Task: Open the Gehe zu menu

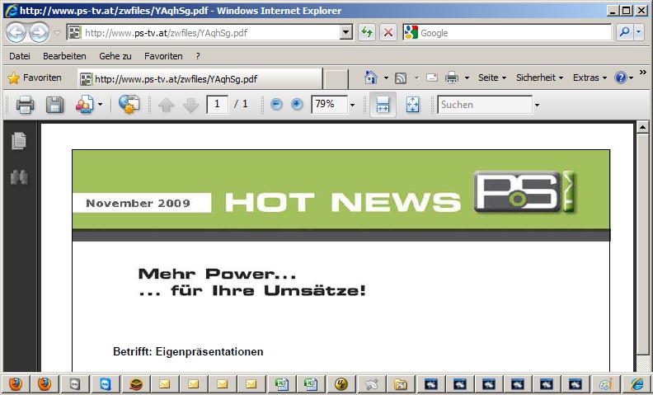Action: 115,56
